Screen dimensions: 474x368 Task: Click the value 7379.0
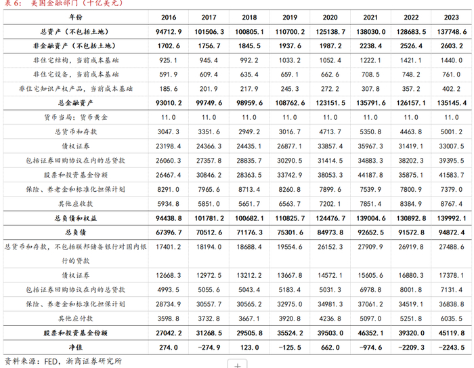click(452, 190)
